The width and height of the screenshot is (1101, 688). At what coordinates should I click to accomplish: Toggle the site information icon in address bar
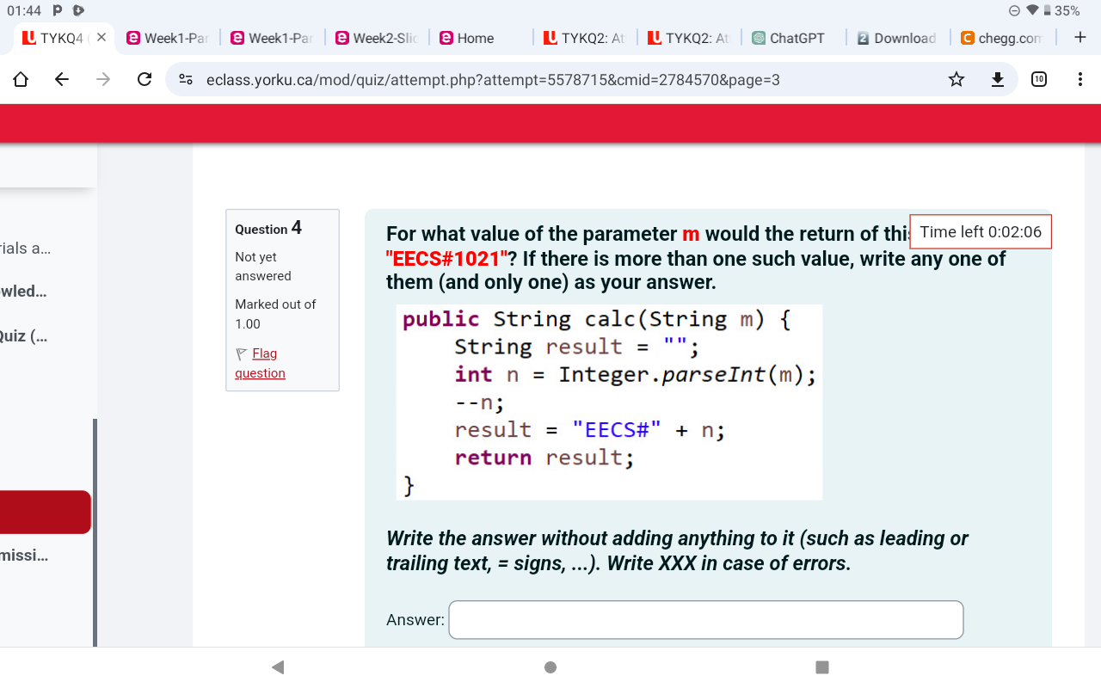point(185,79)
